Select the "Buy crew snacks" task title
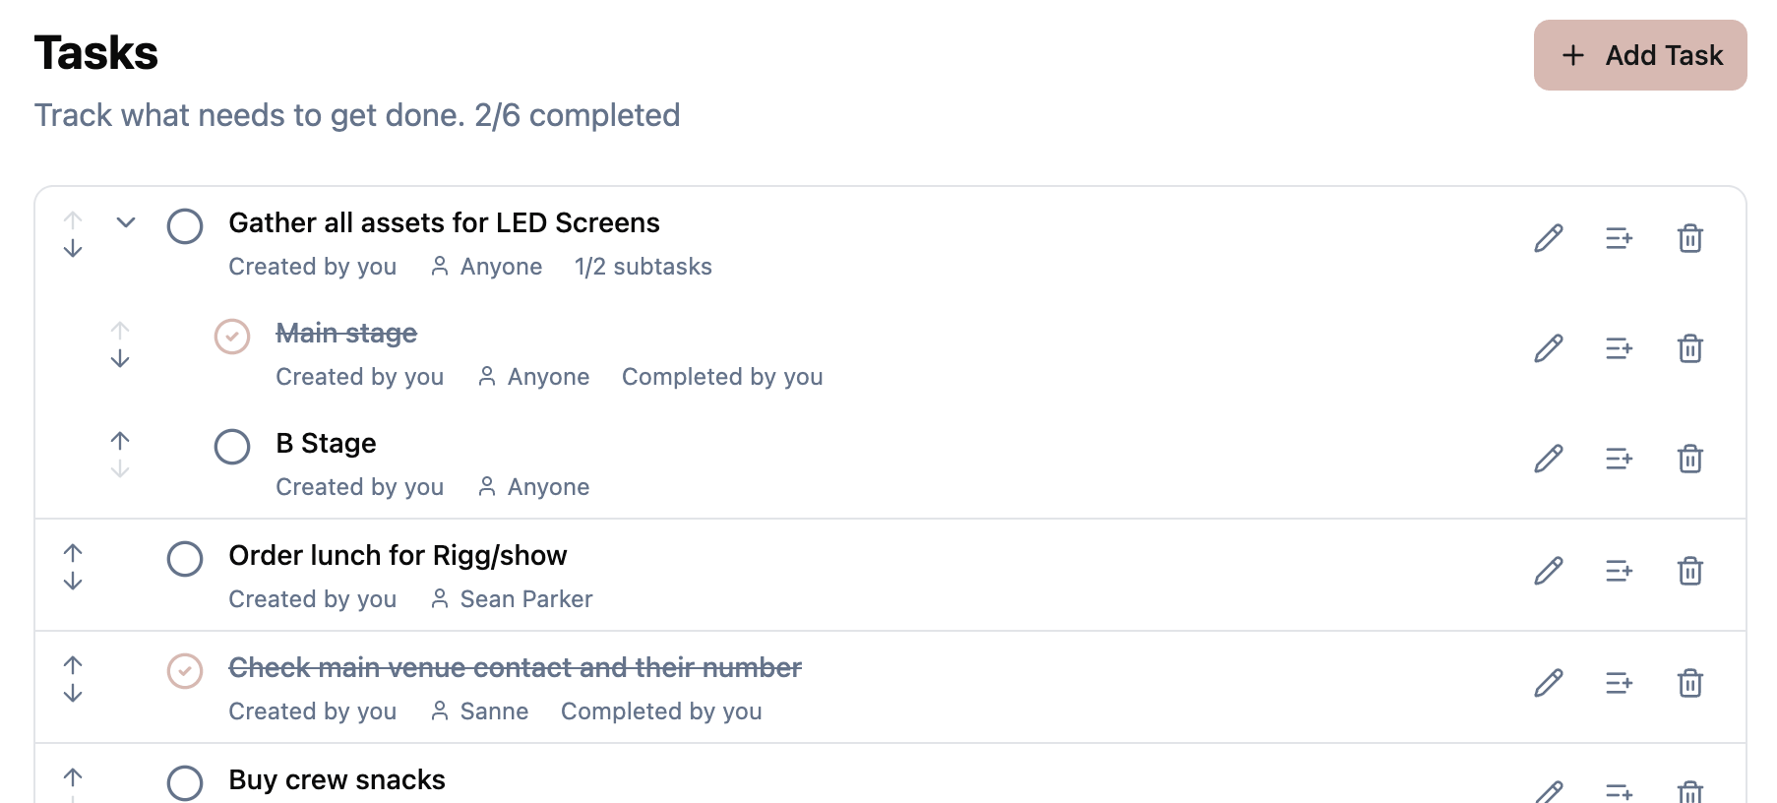This screenshot has height=803, width=1777. pos(337,779)
